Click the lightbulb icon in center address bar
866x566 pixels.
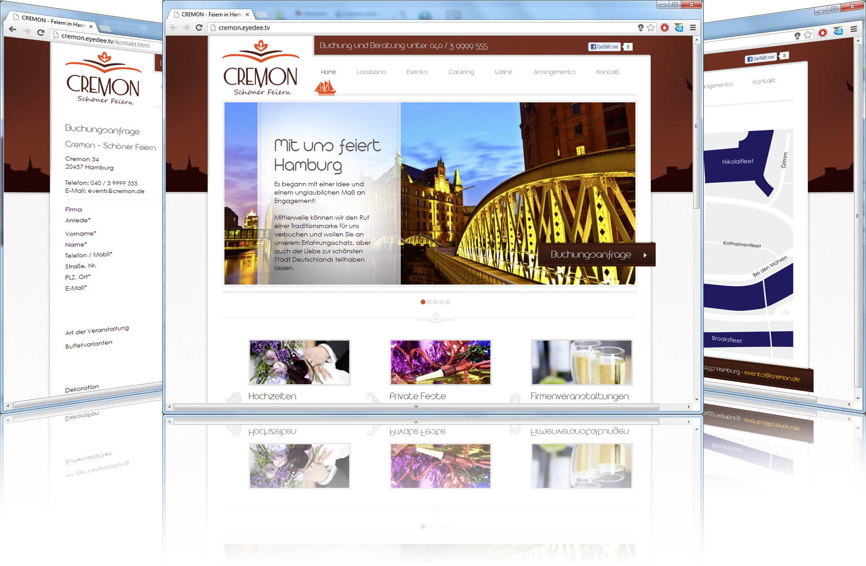[x=641, y=27]
